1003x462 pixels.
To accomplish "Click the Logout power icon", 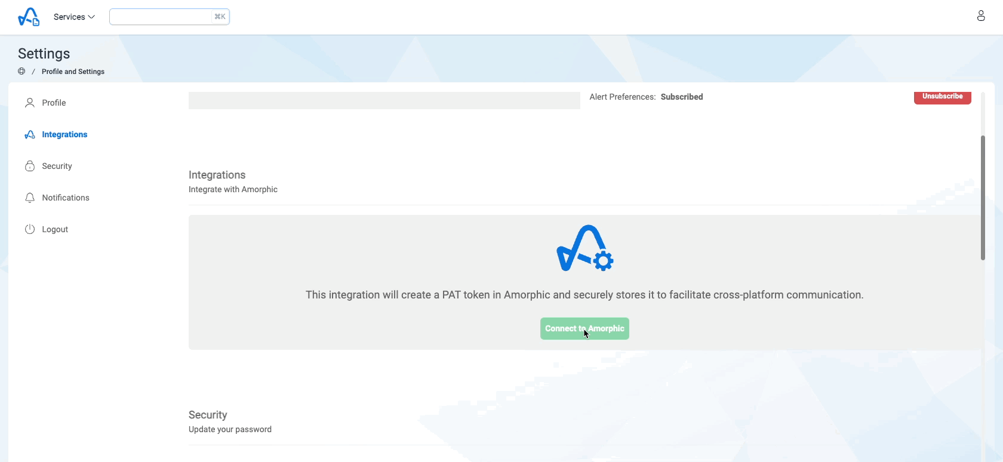I will [30, 229].
